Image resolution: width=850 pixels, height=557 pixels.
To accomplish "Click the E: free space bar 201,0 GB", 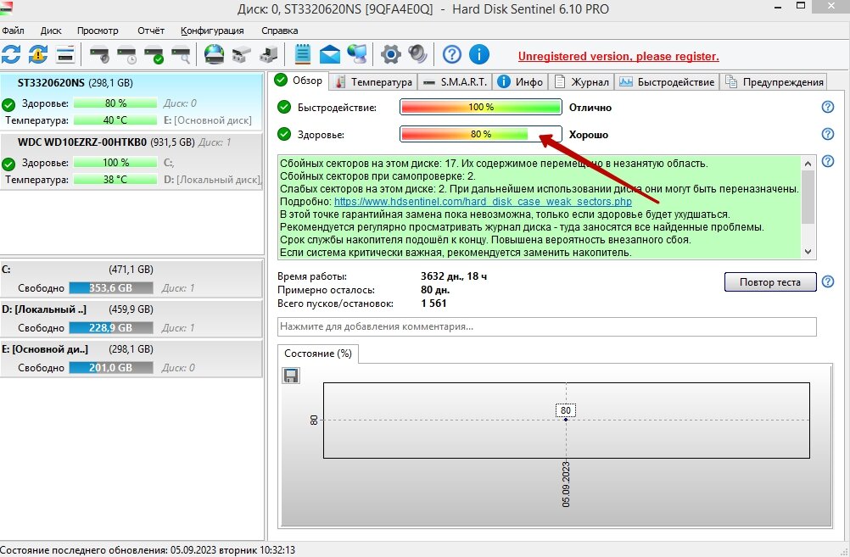I will coord(111,367).
